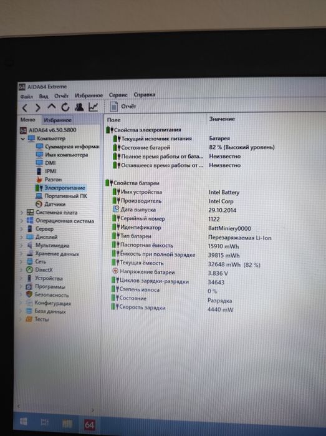The image size is (326, 436).
Task: Expand the Сеть tree node
Action: click(x=21, y=261)
